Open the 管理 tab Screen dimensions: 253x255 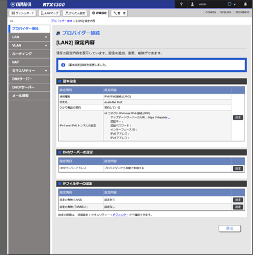[x=119, y=13]
